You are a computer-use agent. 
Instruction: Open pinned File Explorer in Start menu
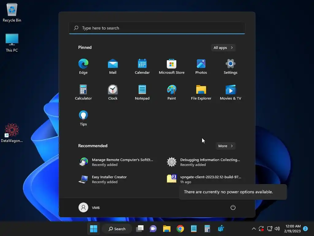[x=201, y=92]
